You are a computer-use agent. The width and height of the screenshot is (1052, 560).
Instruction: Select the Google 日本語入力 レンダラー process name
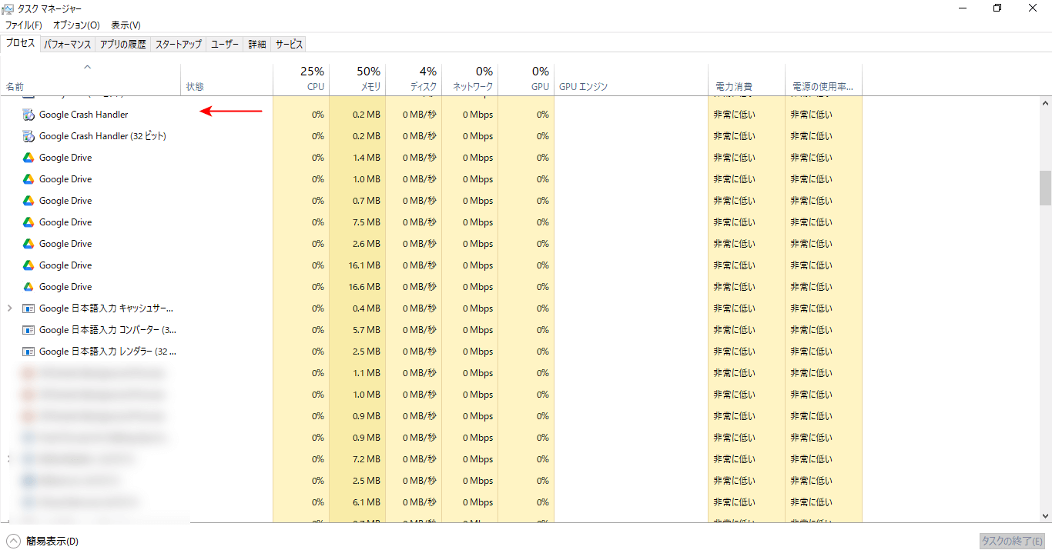click(108, 352)
